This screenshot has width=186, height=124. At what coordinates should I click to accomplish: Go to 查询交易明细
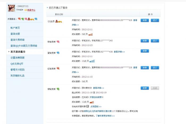(18, 40)
